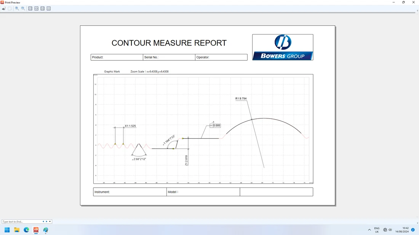
Task: Show hidden system tray icons
Action: [x=369, y=230]
